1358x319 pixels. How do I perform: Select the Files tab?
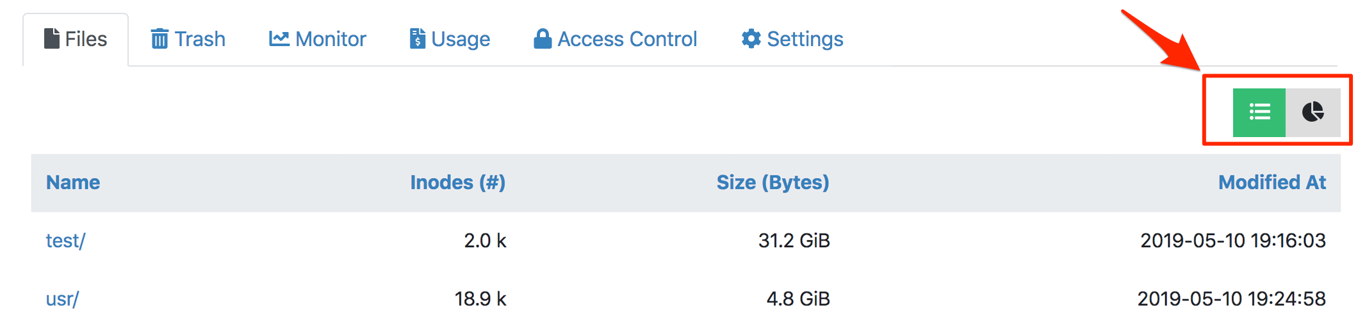[x=86, y=39]
